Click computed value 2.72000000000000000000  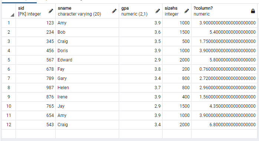point(224,78)
